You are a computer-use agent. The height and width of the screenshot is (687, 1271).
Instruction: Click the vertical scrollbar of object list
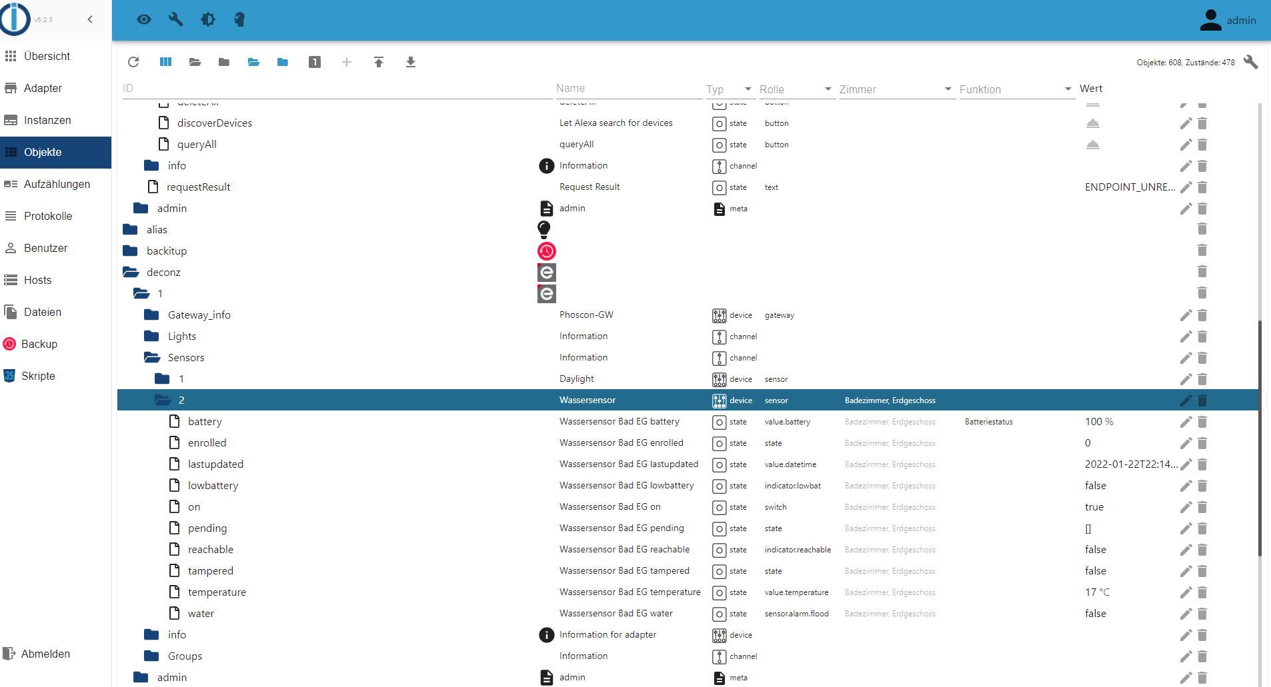pyautogui.click(x=1260, y=437)
